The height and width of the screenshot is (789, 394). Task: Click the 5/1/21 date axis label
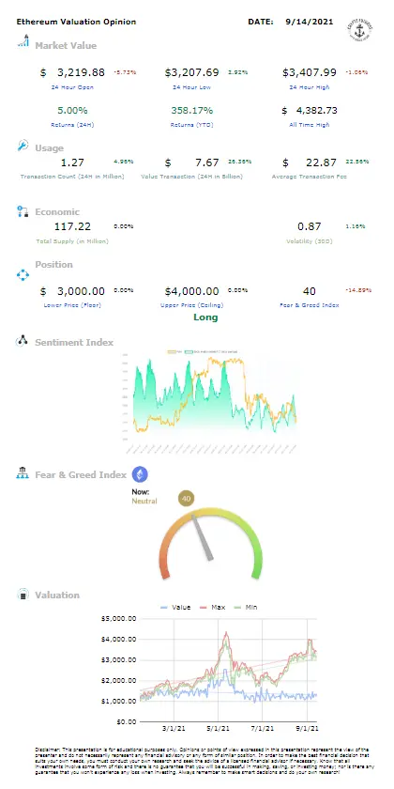point(220,728)
